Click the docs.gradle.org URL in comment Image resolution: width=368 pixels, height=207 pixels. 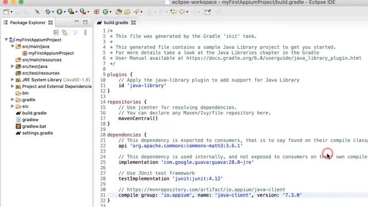coord(274,58)
